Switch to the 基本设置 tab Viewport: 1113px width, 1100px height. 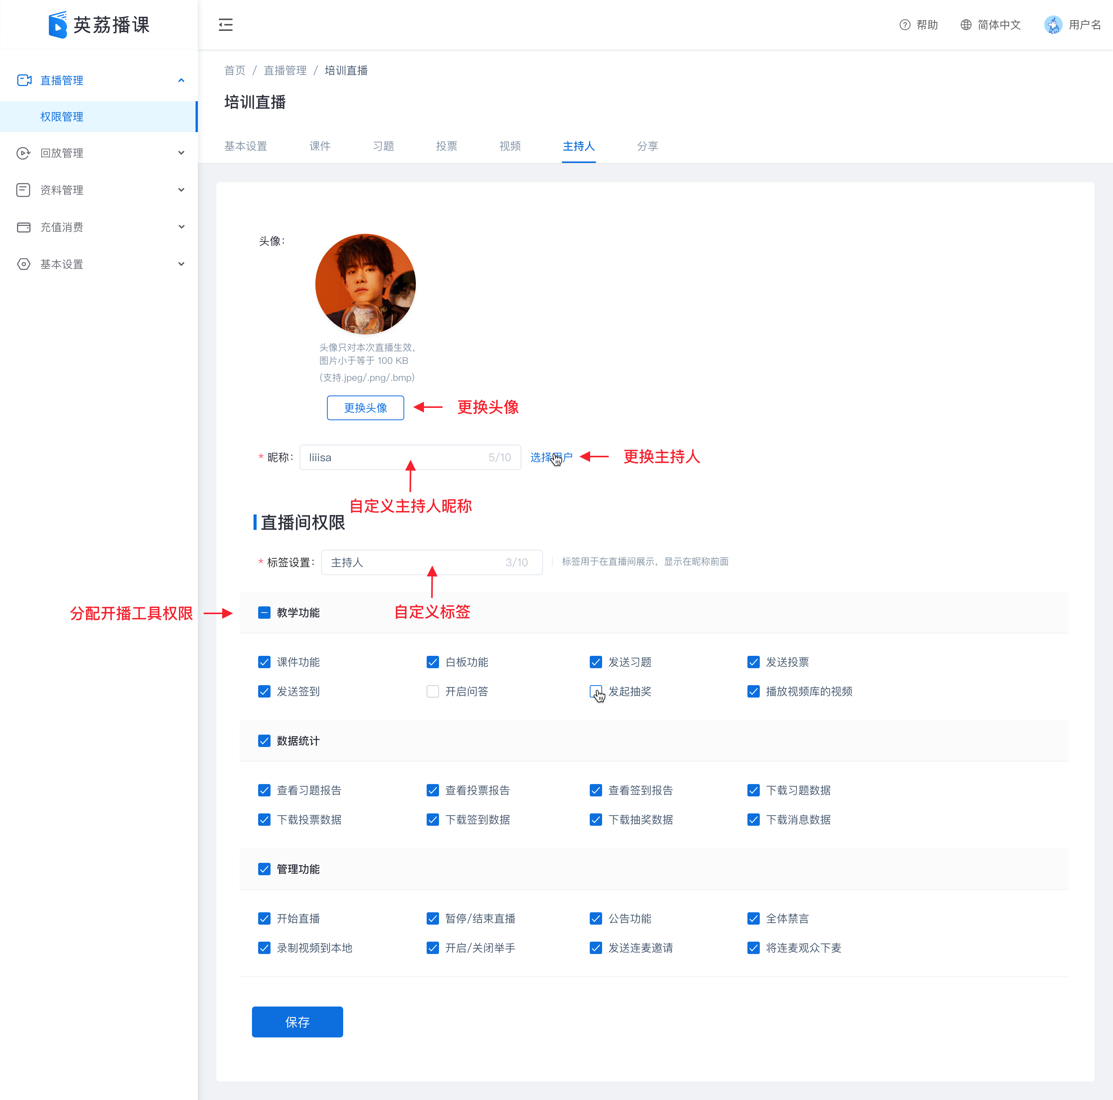[246, 146]
